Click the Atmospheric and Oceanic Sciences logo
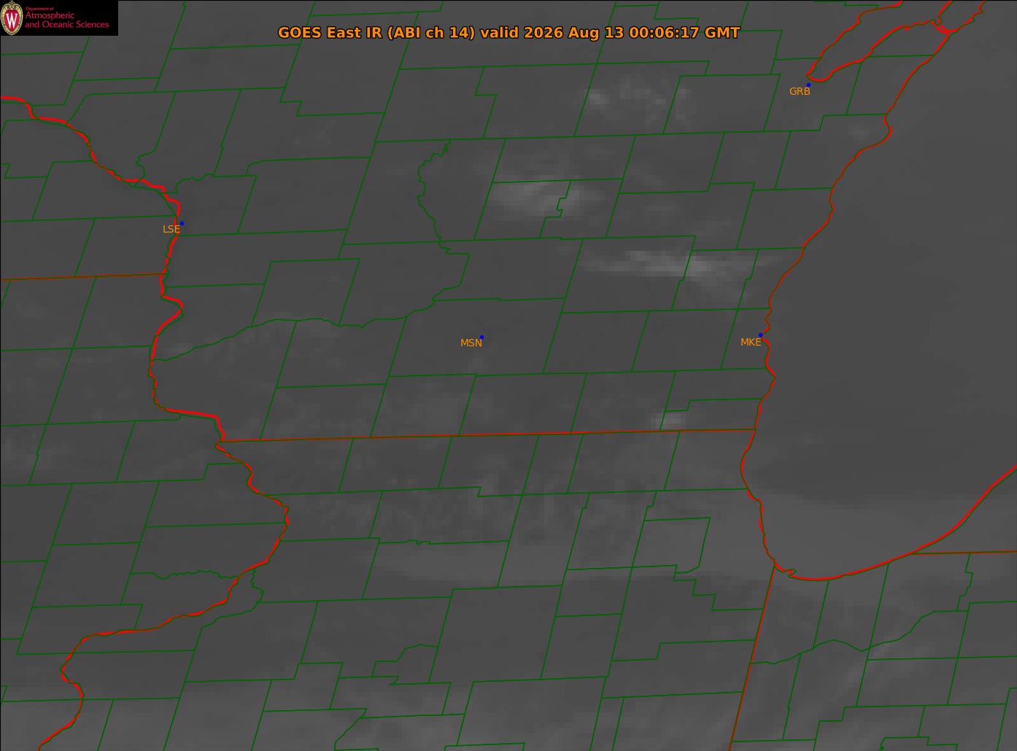The width and height of the screenshot is (1017, 751). click(x=59, y=18)
